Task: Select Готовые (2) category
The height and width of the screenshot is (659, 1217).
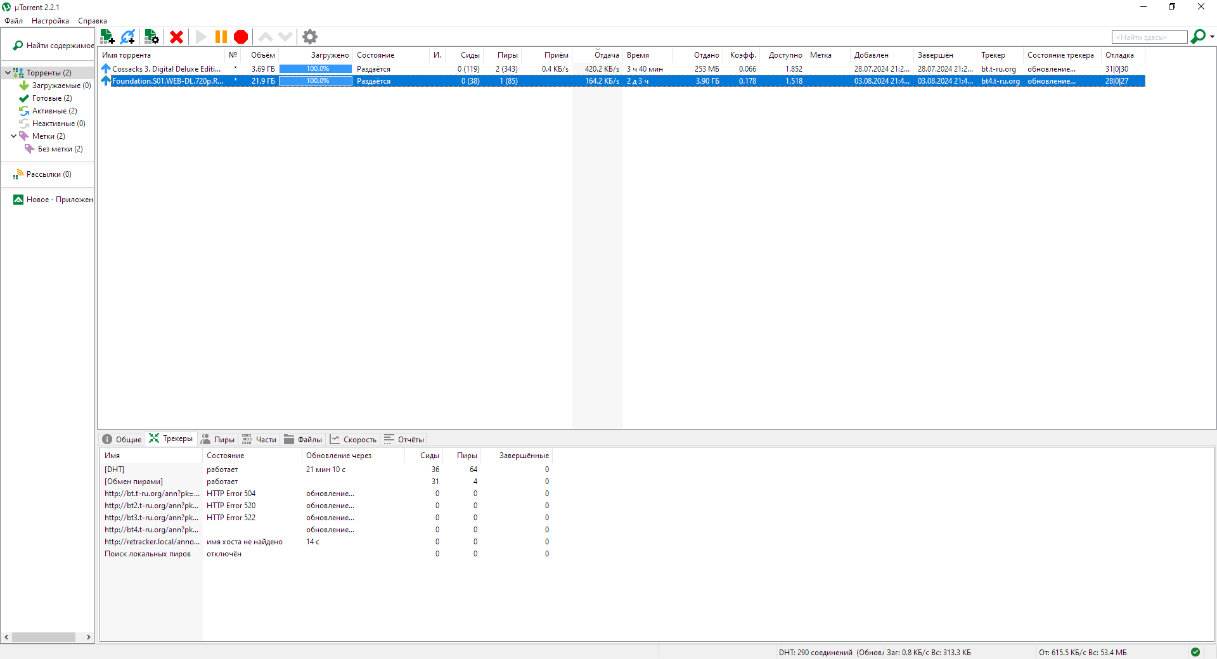Action: [46, 98]
